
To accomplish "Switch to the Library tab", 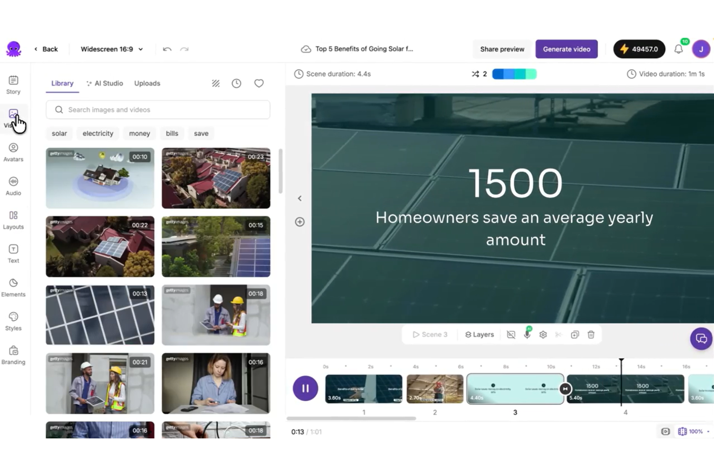I will [x=62, y=83].
